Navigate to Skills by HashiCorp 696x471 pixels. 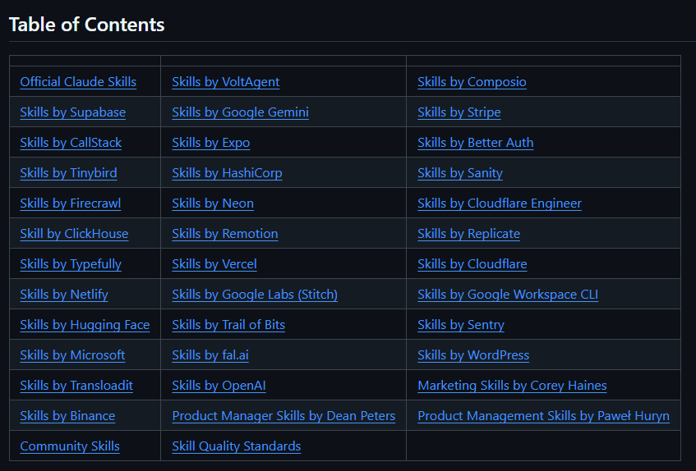point(227,173)
